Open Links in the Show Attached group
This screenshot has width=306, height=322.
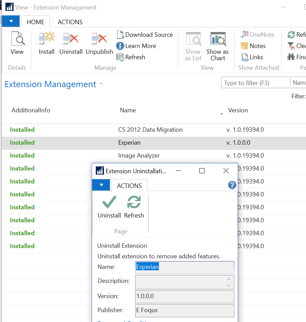252,57
